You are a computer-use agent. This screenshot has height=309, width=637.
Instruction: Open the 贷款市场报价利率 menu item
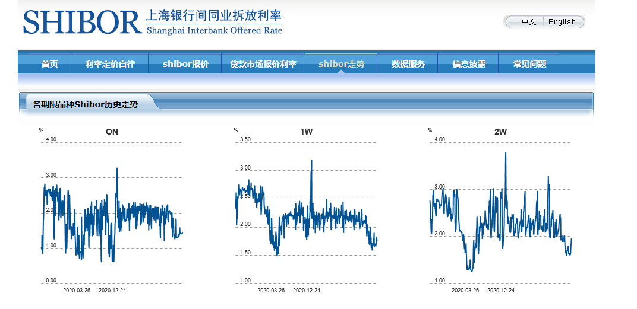(x=263, y=64)
